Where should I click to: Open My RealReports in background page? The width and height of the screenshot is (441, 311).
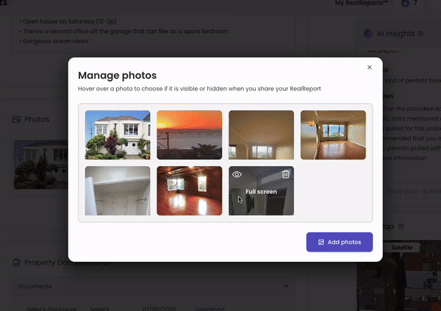click(361, 3)
